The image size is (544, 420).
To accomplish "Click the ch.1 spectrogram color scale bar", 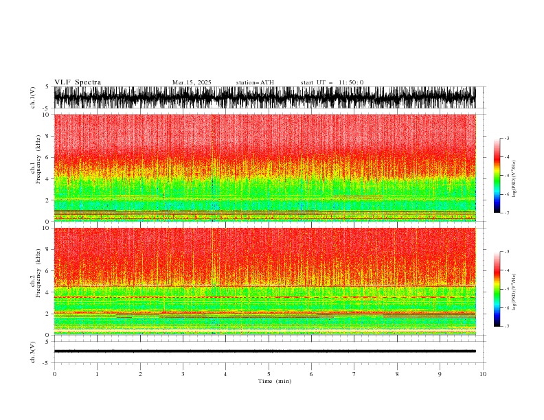I will click(497, 176).
